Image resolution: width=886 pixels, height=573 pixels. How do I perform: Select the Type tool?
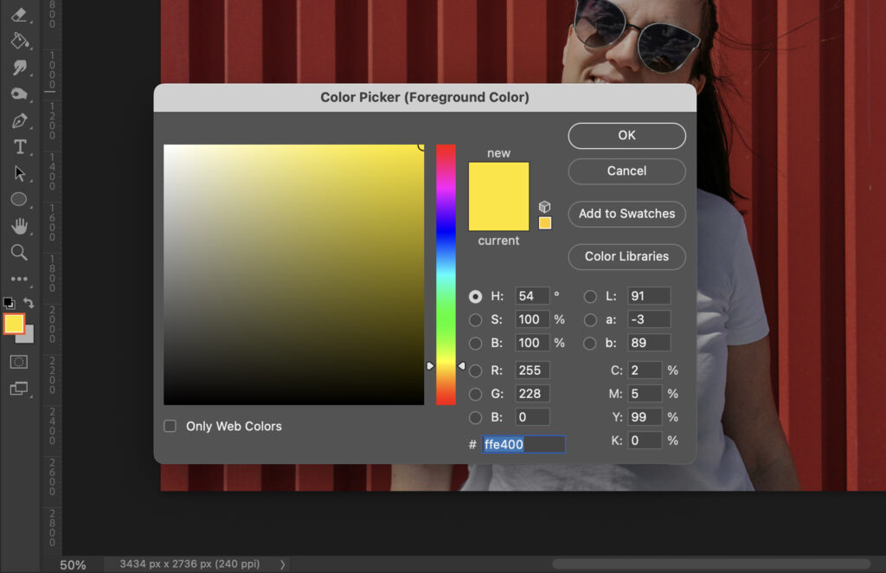20,146
